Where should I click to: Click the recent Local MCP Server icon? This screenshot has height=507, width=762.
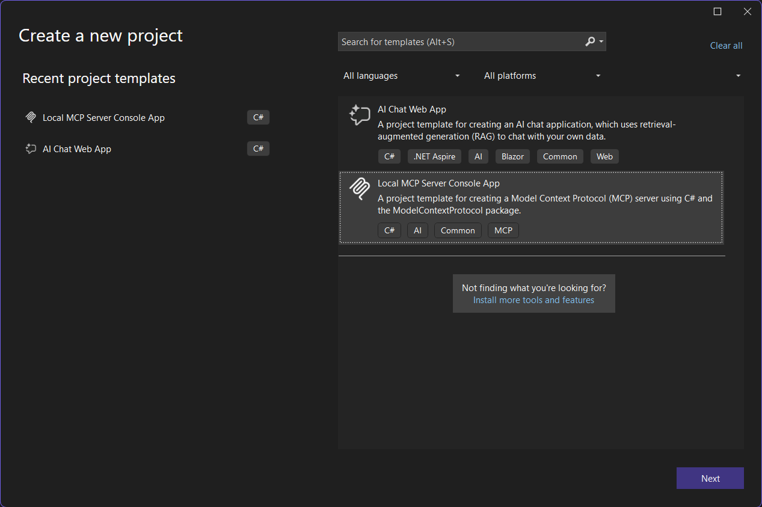click(31, 117)
